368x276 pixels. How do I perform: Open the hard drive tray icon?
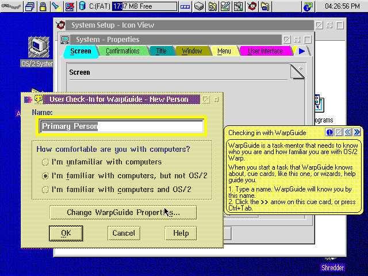[x=198, y=6]
